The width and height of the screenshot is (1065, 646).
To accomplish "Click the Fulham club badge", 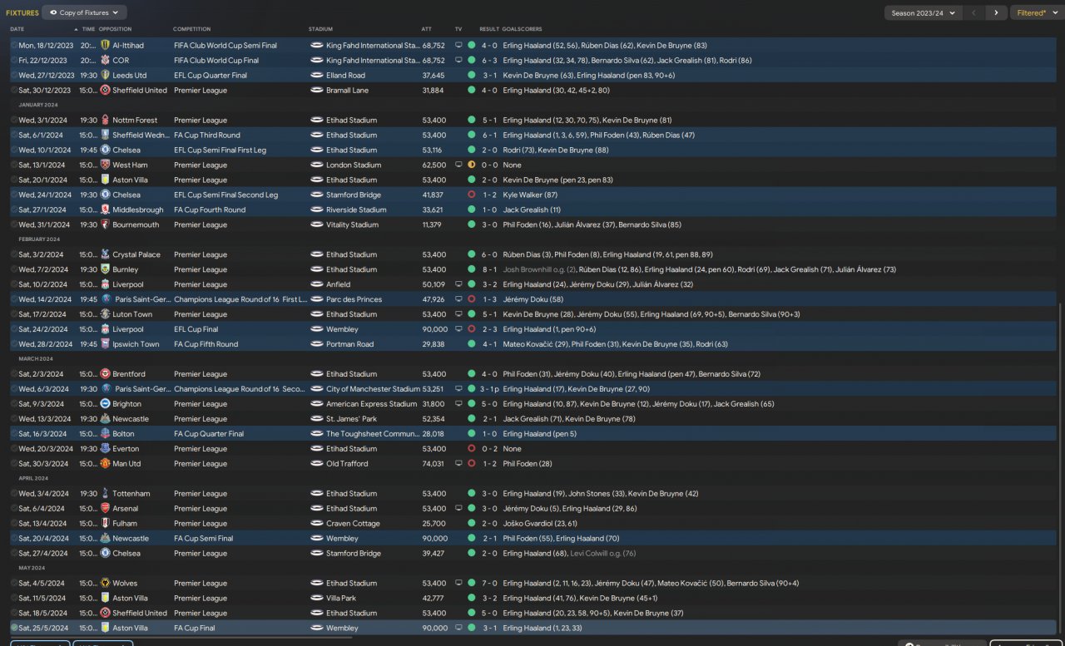I will (x=106, y=524).
